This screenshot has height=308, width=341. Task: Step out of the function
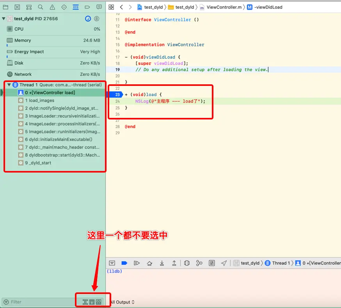click(x=174, y=263)
